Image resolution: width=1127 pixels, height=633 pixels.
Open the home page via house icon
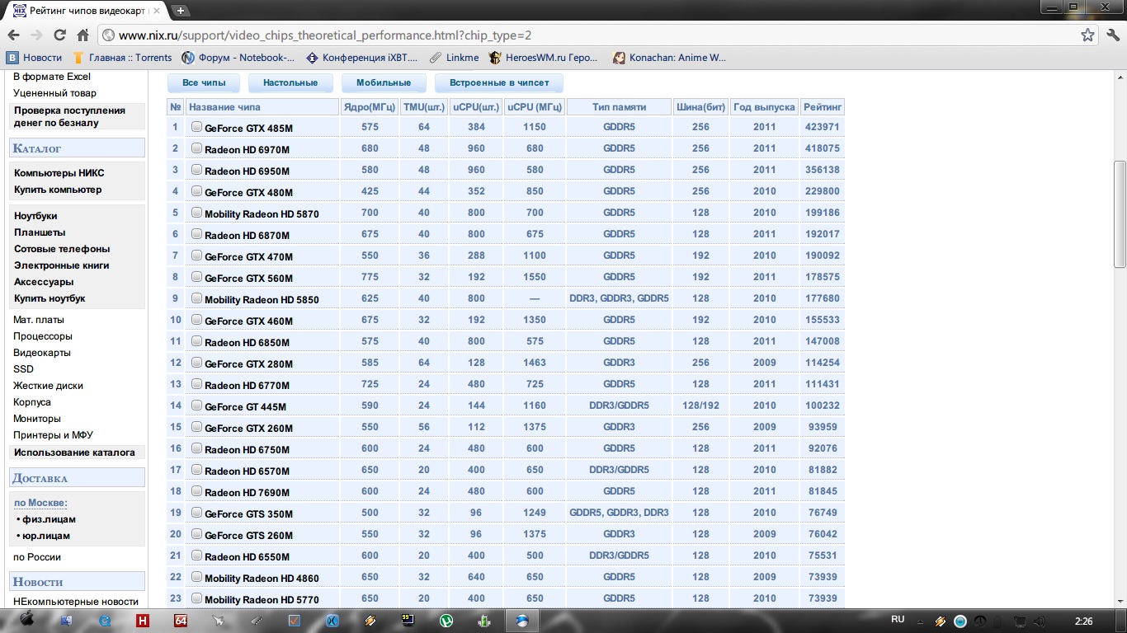click(x=83, y=35)
